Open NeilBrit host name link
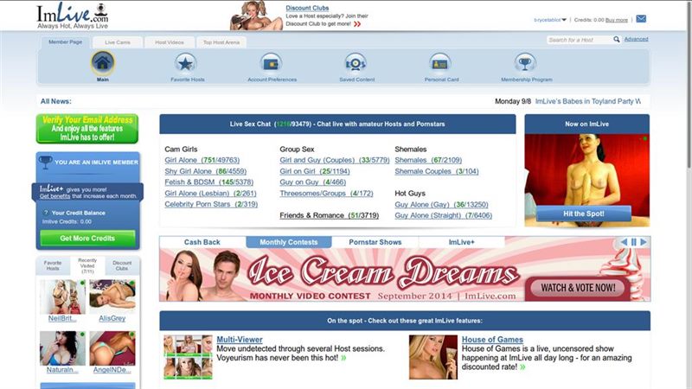This screenshot has width=692, height=389. pos(62,318)
